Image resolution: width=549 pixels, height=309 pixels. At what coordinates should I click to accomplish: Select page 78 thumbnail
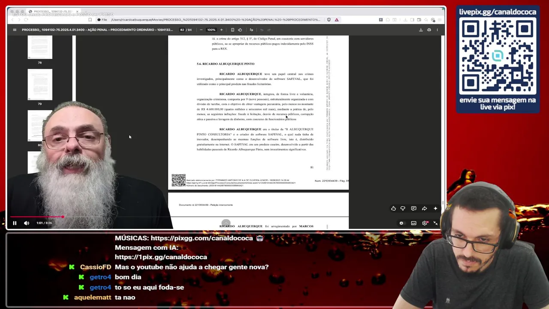40,47
